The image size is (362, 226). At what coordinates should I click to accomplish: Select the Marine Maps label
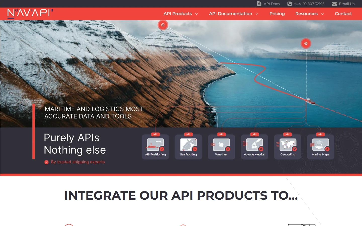click(321, 154)
